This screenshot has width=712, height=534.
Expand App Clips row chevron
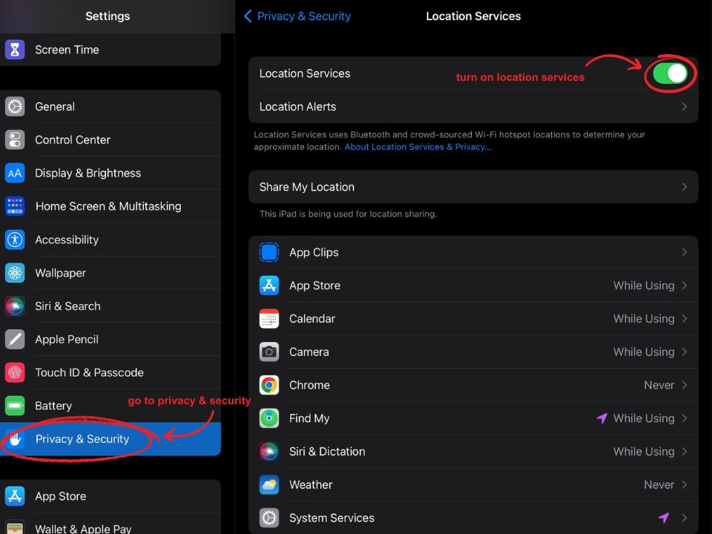685,252
